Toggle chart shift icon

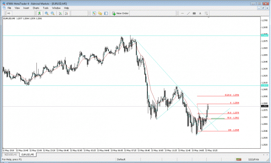[66, 13]
